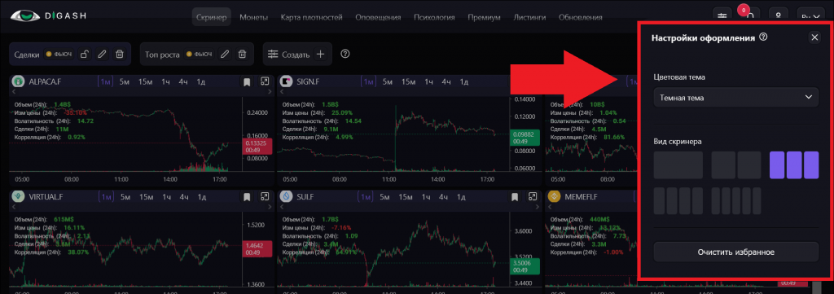Open help icon next to Создать button
This screenshot has height=294, width=834.
point(345,54)
